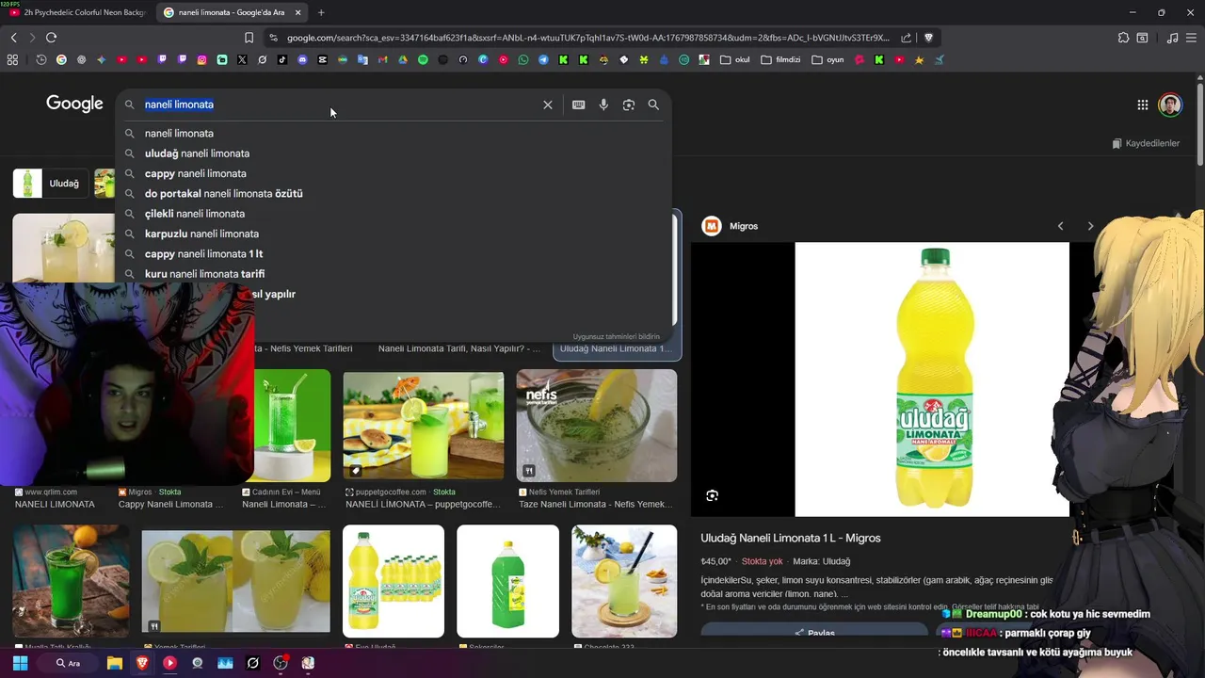Open the Spotify bookmark
1205x678 pixels.
[x=423, y=59]
